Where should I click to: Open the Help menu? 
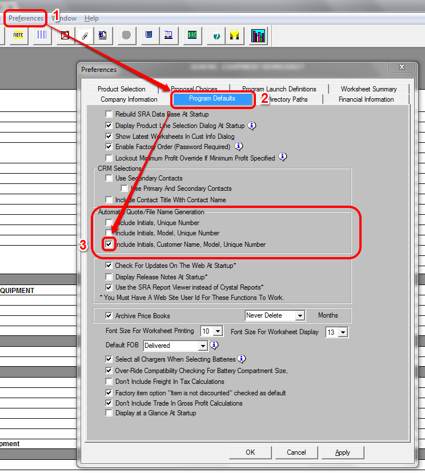point(91,18)
